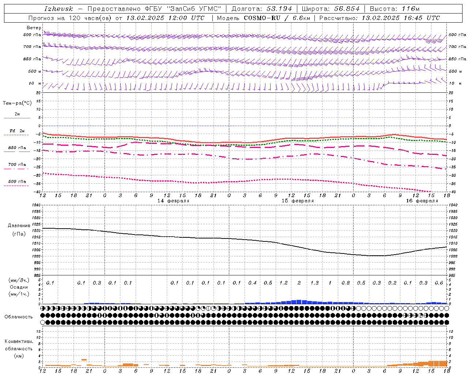
Task: Click the date label "15 февраля"
Action: [x=298, y=201]
